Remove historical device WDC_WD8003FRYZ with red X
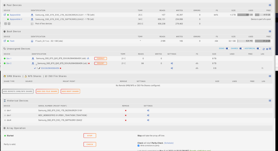Screen dimensions: 278x151 126,115
